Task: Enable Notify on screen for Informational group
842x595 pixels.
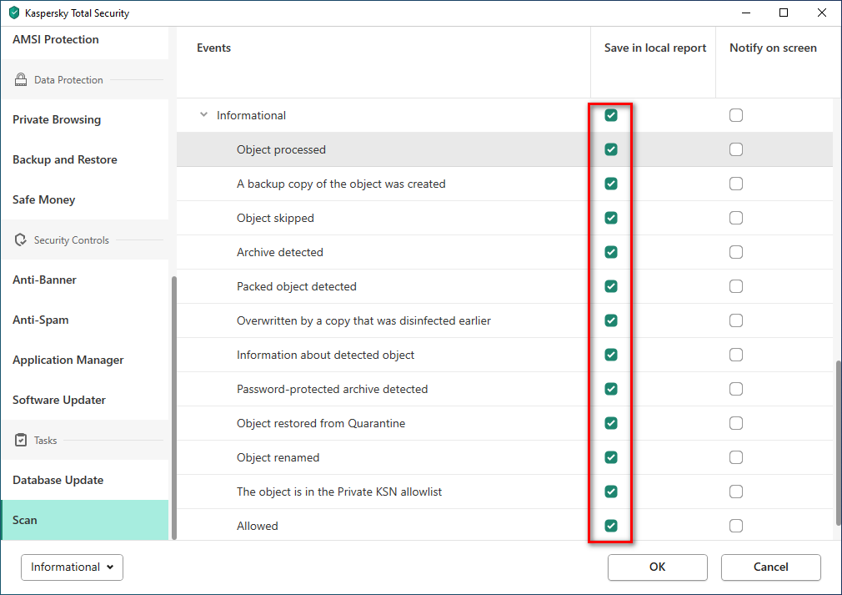Action: coord(735,115)
